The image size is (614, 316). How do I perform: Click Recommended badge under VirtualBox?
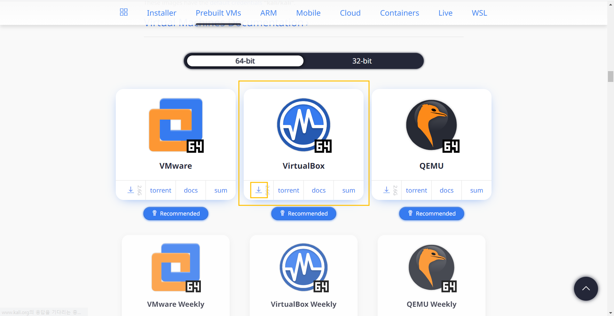click(x=304, y=214)
